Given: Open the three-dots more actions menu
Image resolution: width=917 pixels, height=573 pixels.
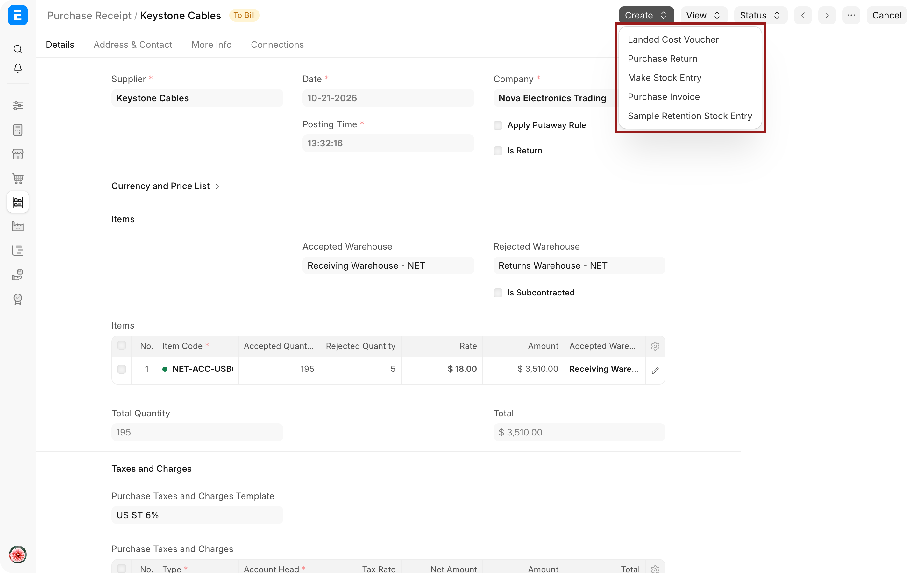Looking at the screenshot, I should pyautogui.click(x=851, y=16).
